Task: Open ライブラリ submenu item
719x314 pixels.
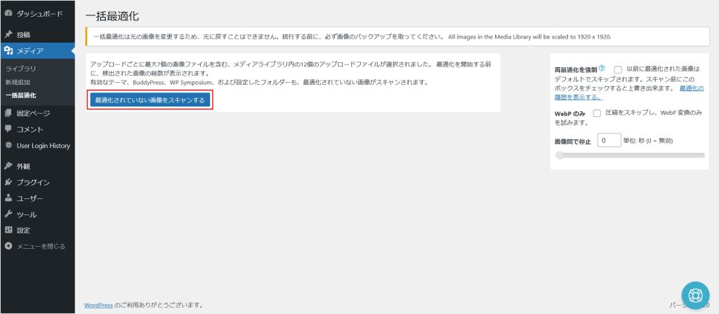Action: pyautogui.click(x=21, y=69)
